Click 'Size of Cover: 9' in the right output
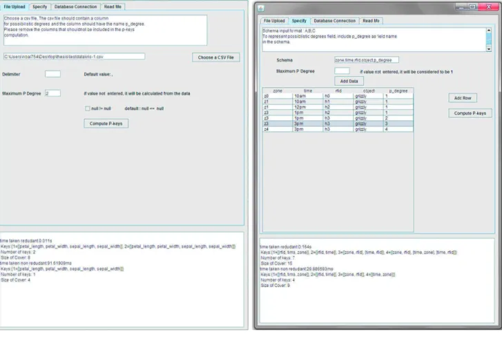 click(276, 286)
